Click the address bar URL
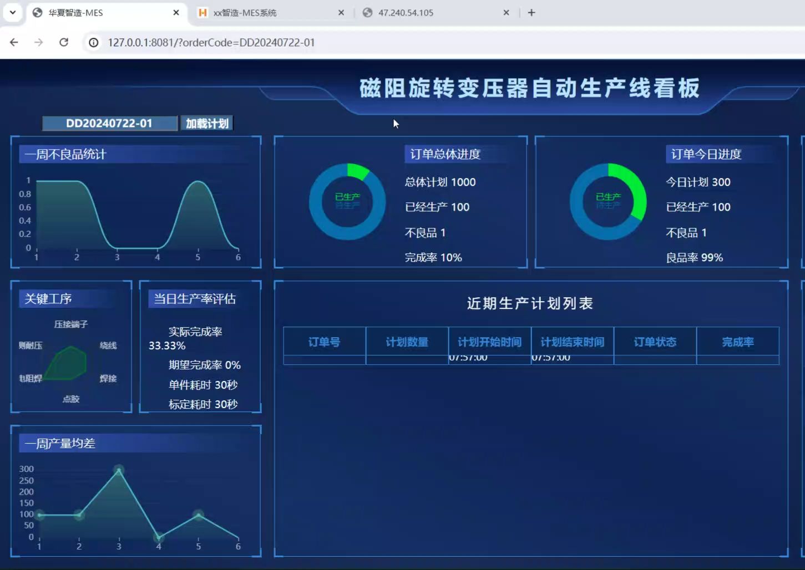This screenshot has width=805, height=570. (x=211, y=43)
